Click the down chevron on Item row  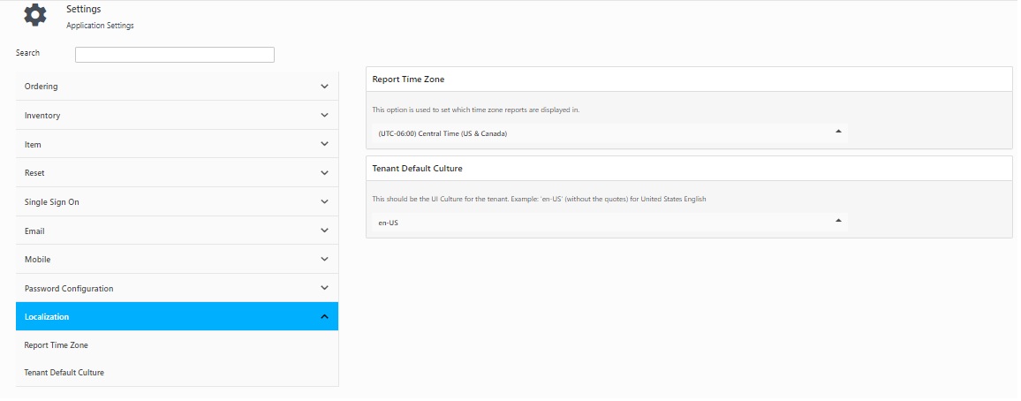coord(324,144)
